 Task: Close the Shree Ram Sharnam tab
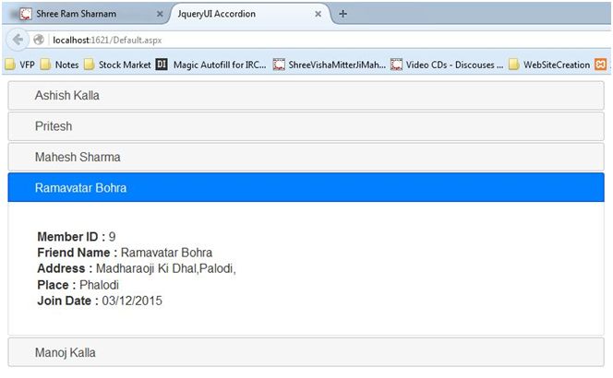click(160, 14)
